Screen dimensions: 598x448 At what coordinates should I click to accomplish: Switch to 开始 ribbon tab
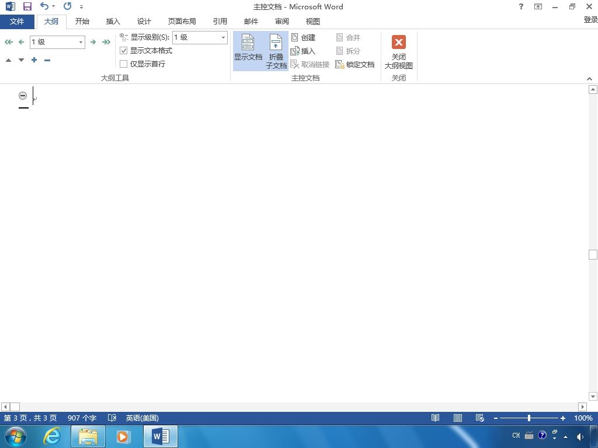[x=82, y=22]
